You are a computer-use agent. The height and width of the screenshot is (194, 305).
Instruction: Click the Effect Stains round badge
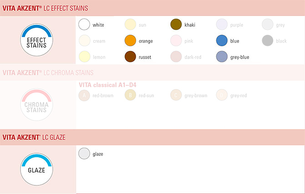coord(36,40)
